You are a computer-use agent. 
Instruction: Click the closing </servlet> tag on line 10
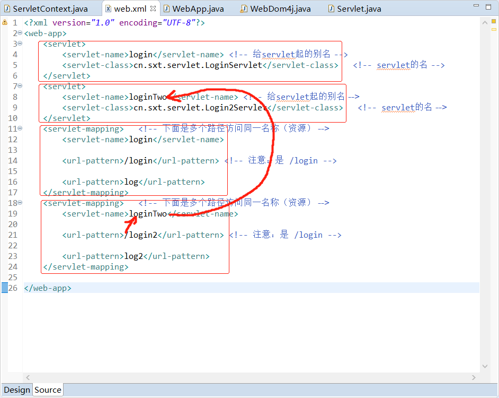67,118
